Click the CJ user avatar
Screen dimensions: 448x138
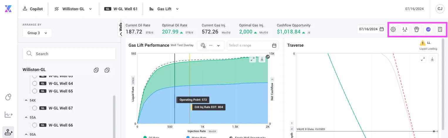pos(440,9)
